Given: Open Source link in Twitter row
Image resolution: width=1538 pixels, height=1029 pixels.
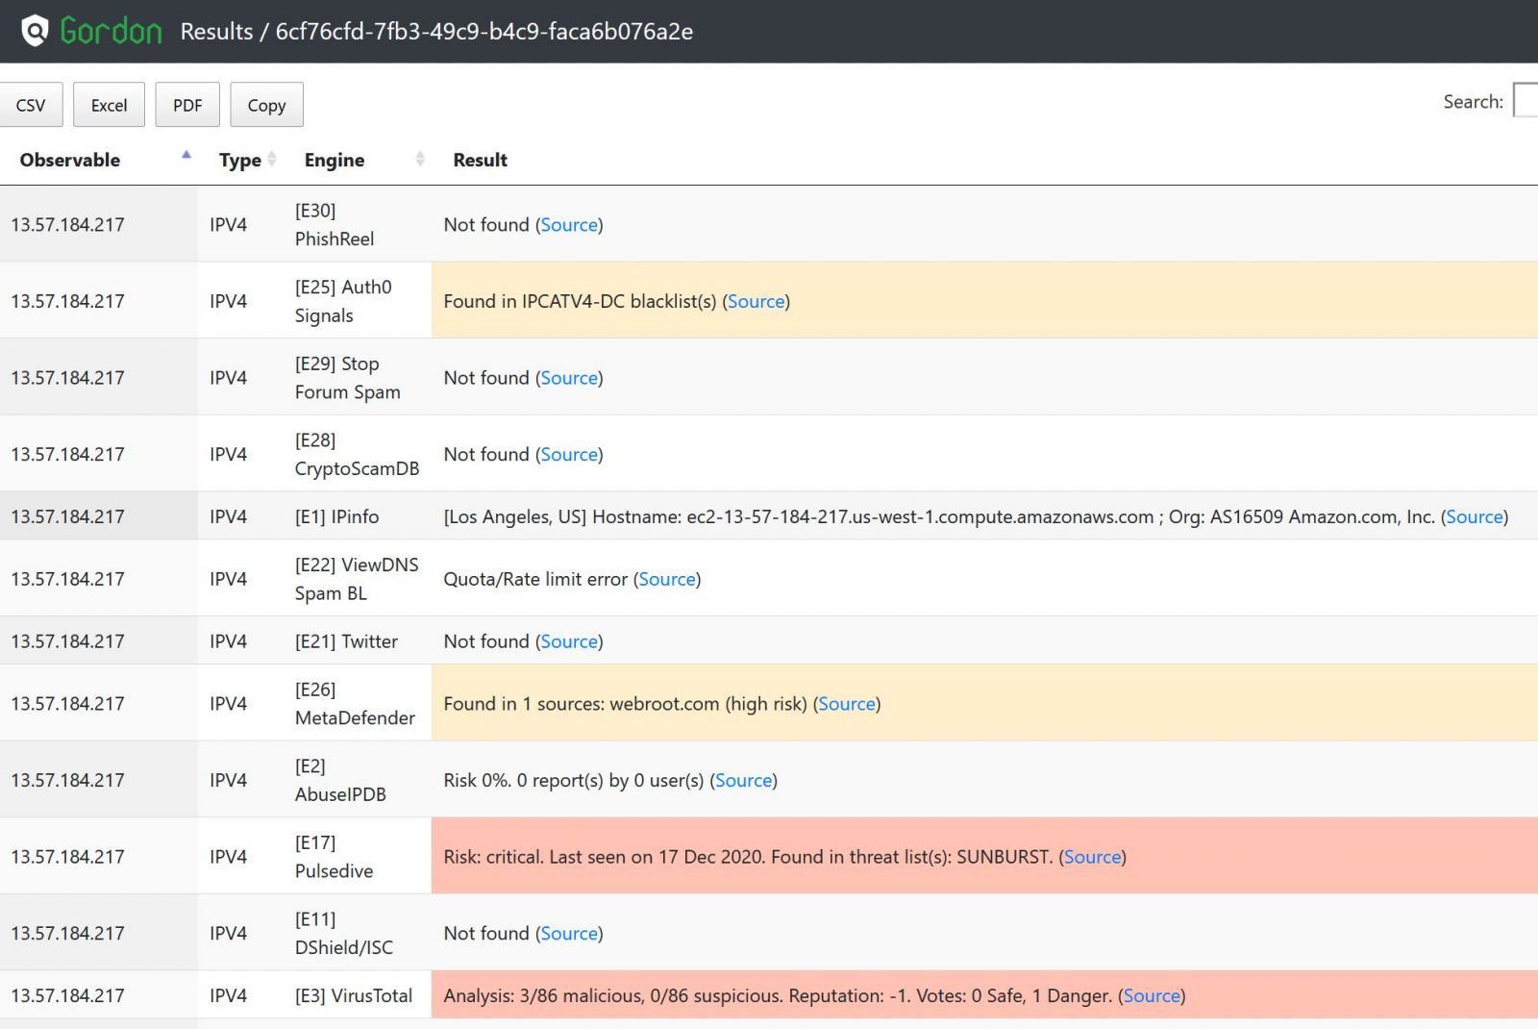Looking at the screenshot, I should pos(569,641).
